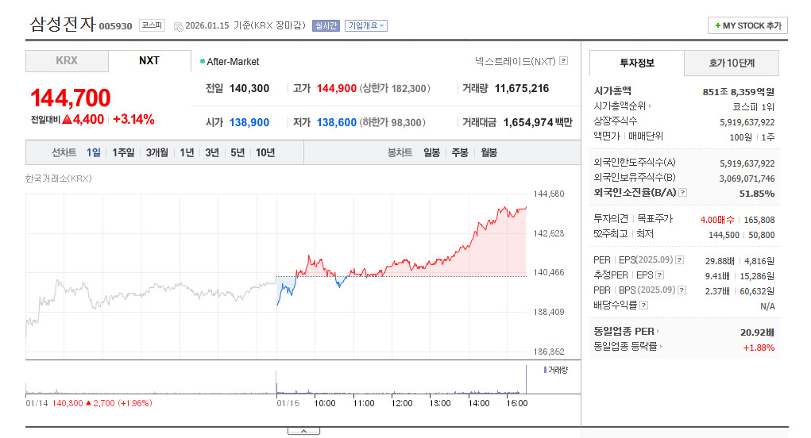Viewport: 811px width, 438px height.
Task: Open the 동일업종 등락률 link
Action: 628,346
